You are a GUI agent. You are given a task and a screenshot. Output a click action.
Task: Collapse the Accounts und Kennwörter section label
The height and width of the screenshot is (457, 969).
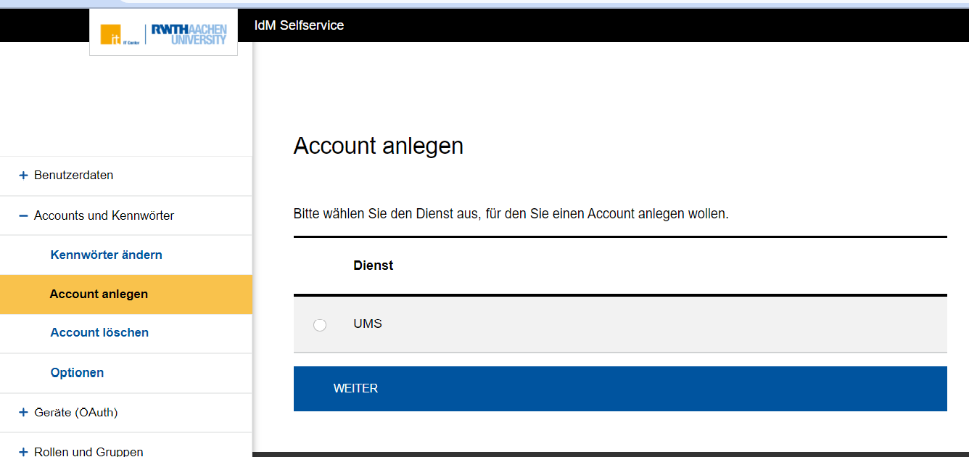(104, 215)
